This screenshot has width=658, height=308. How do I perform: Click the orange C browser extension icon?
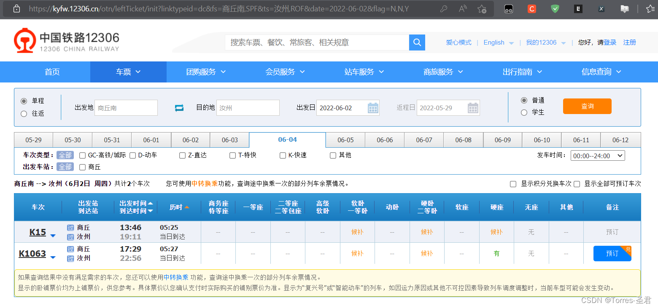[x=532, y=9]
